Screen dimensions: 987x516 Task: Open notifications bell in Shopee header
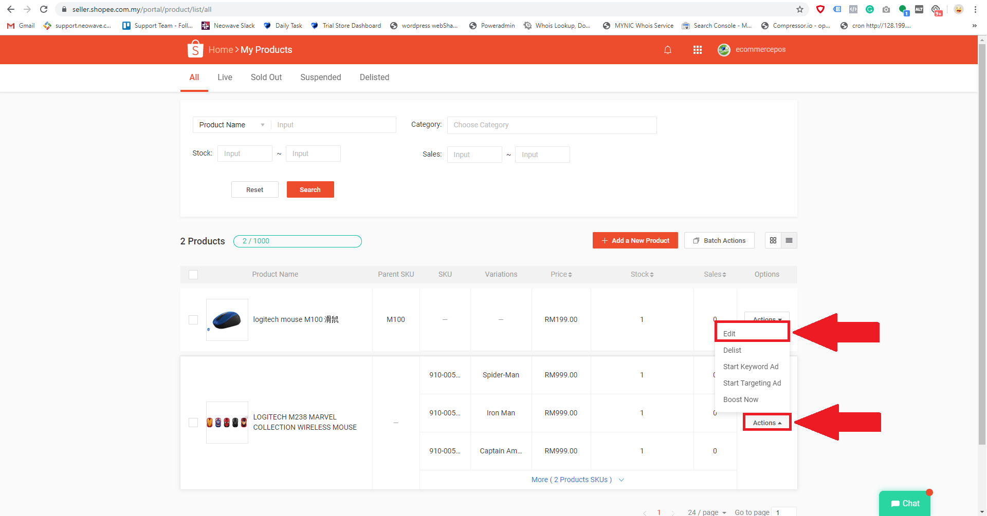667,50
